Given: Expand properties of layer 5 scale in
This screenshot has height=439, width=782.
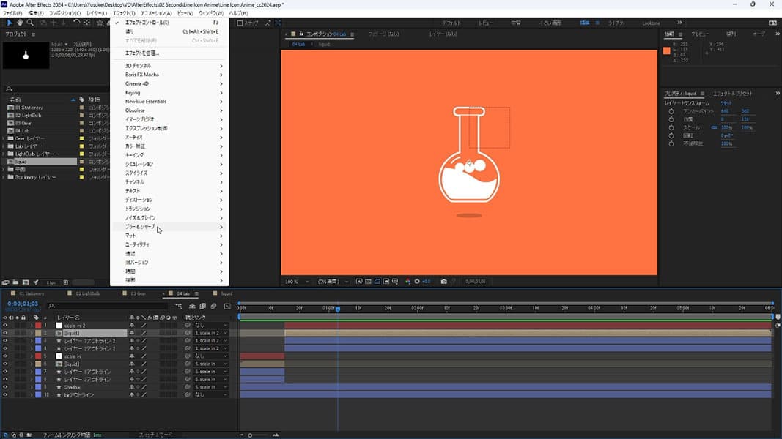Looking at the screenshot, I should point(32,356).
